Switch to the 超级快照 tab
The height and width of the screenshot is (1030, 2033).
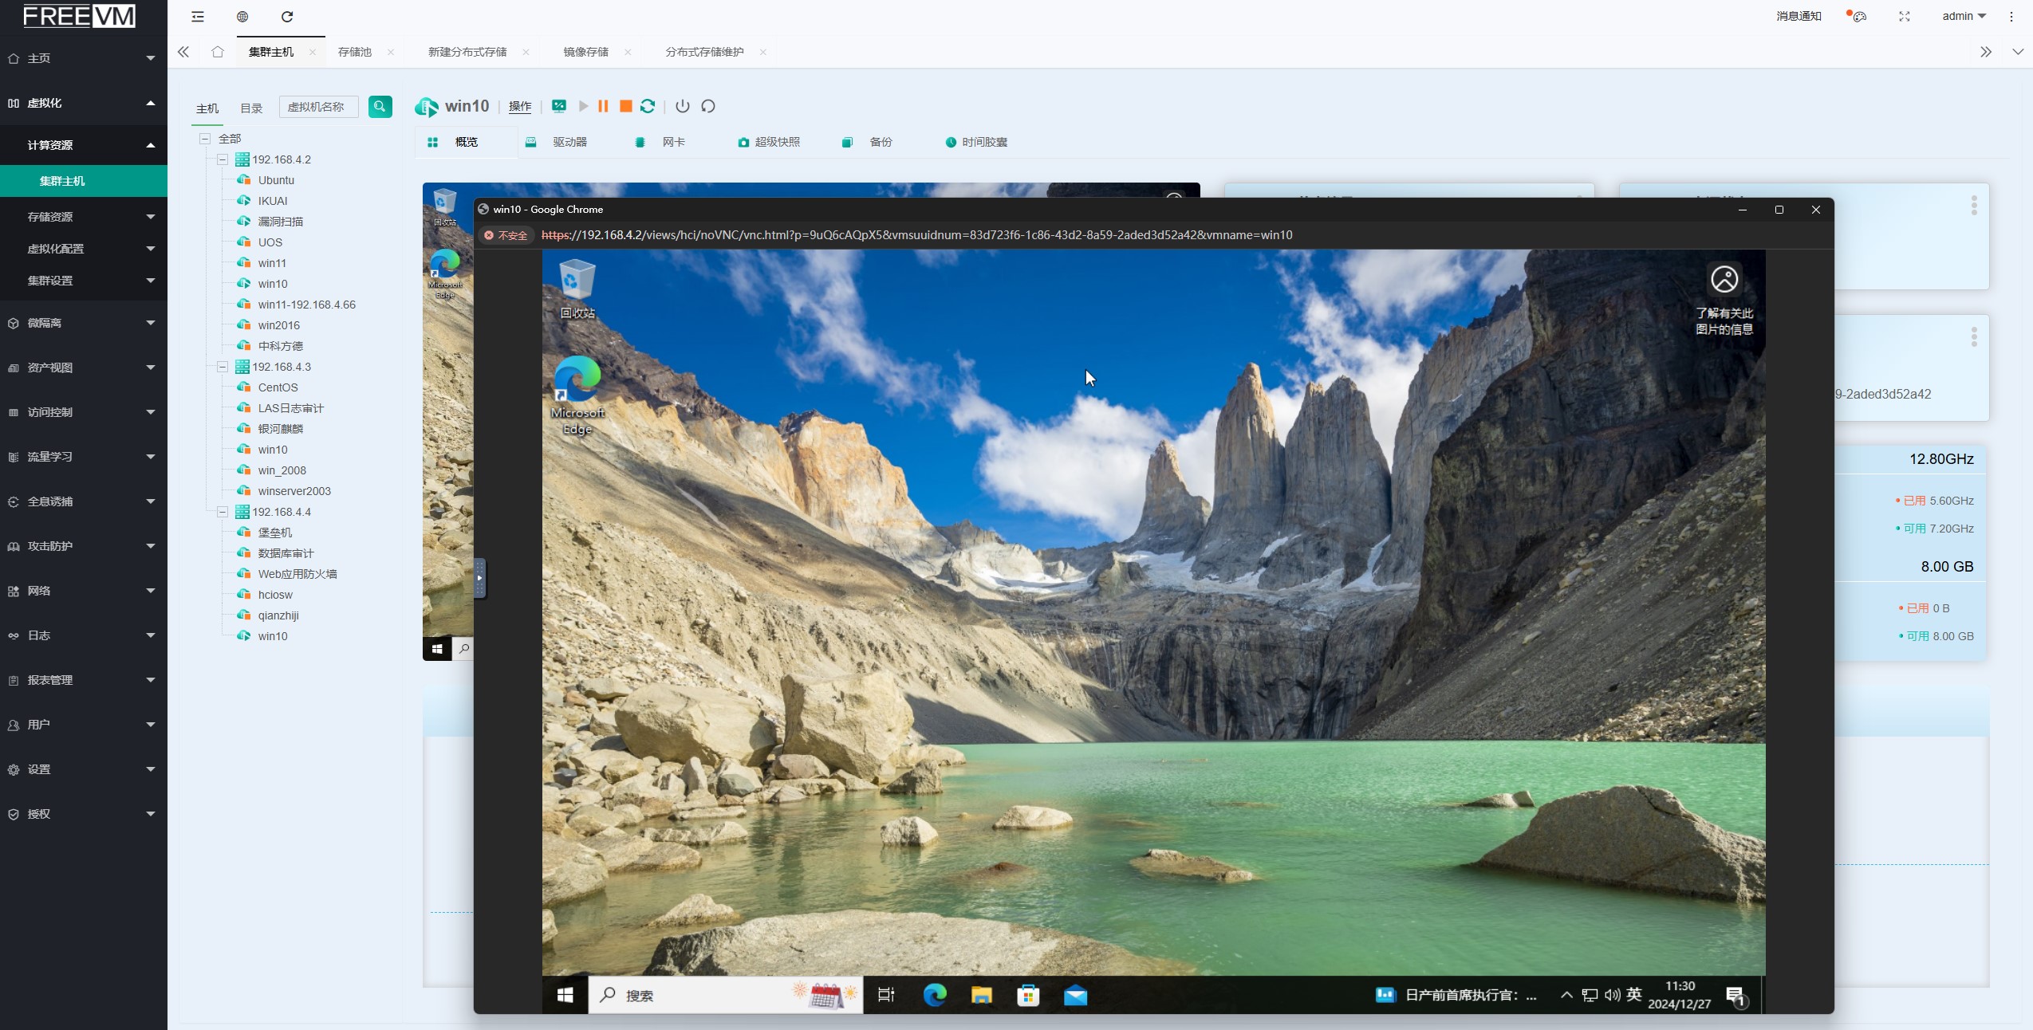[x=776, y=142]
